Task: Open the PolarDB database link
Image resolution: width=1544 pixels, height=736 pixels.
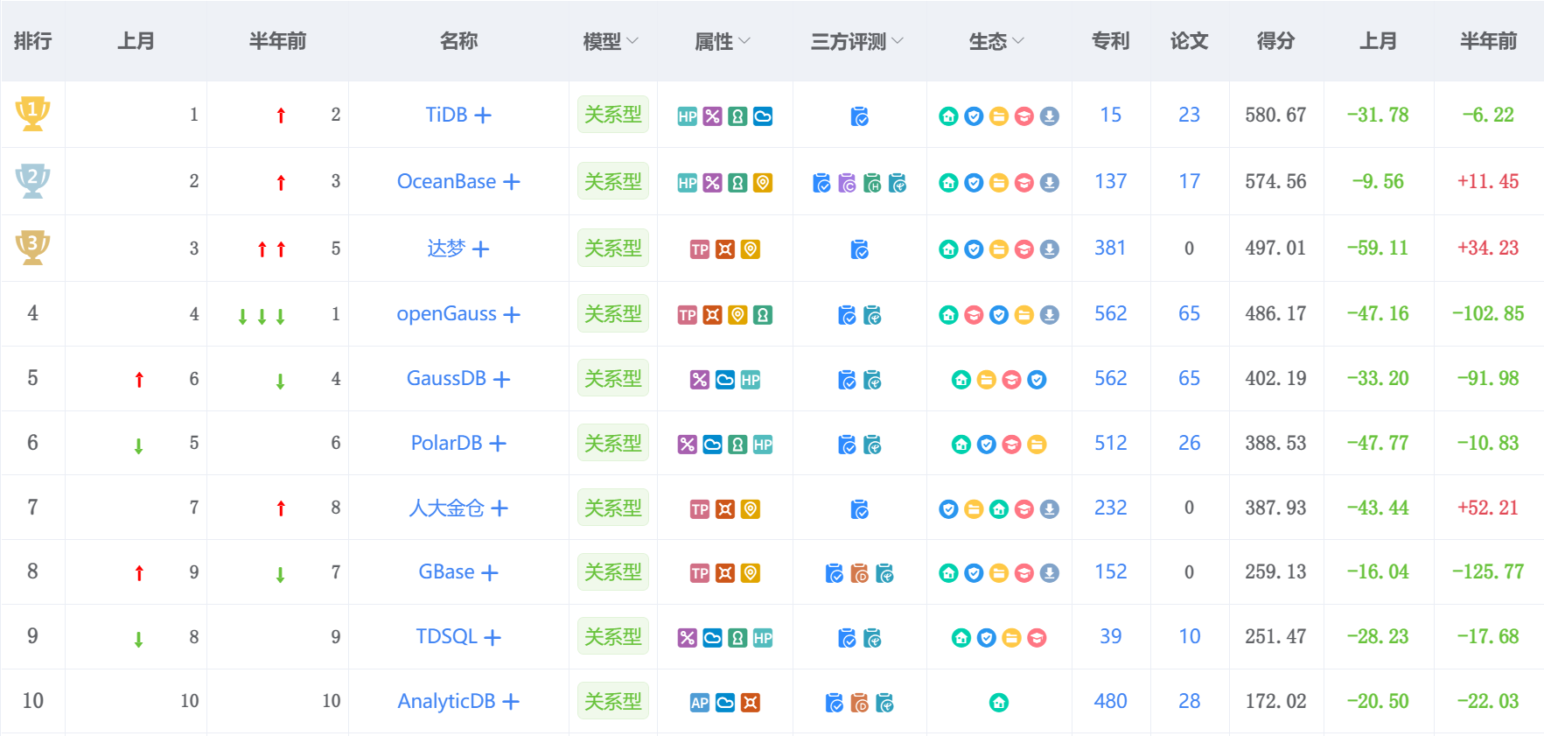Action: point(446,444)
